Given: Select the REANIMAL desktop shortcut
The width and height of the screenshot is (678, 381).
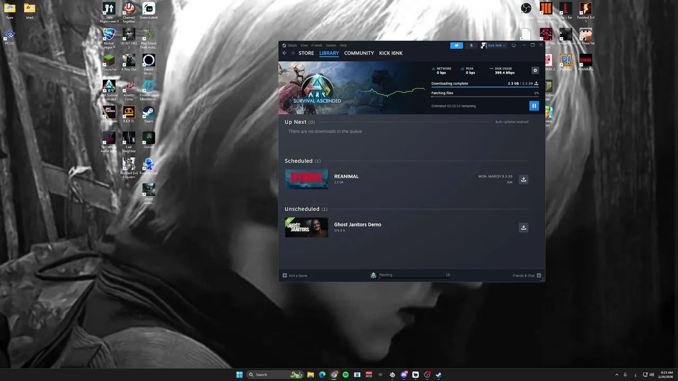Looking at the screenshot, I should pos(585,62).
